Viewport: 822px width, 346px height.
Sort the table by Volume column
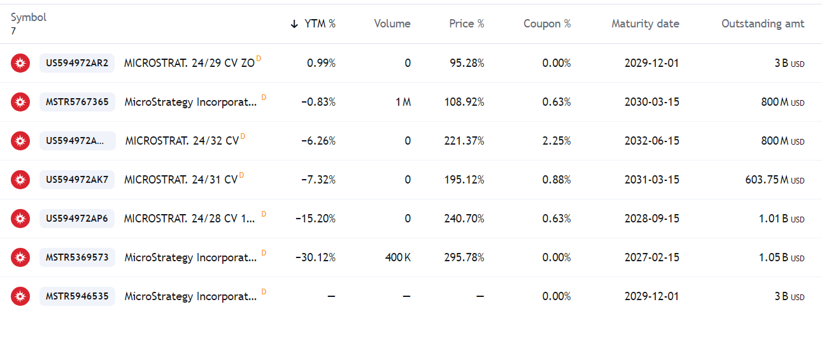pyautogui.click(x=392, y=24)
